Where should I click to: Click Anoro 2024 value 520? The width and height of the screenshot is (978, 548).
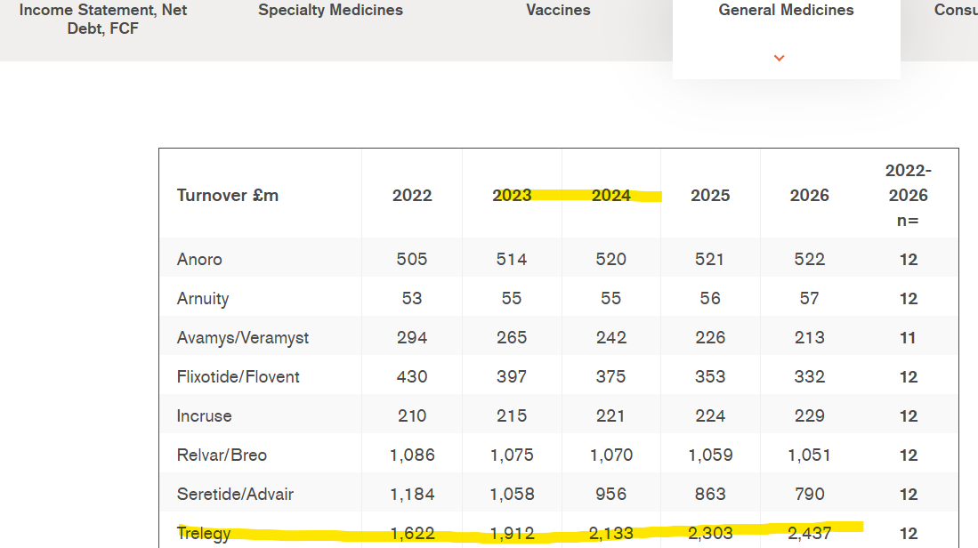click(610, 260)
